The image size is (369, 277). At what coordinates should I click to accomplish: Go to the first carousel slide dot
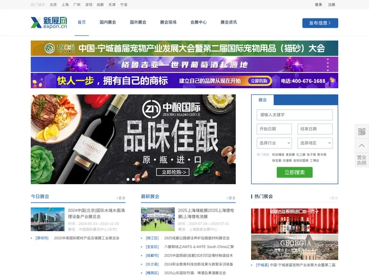click(x=128, y=179)
